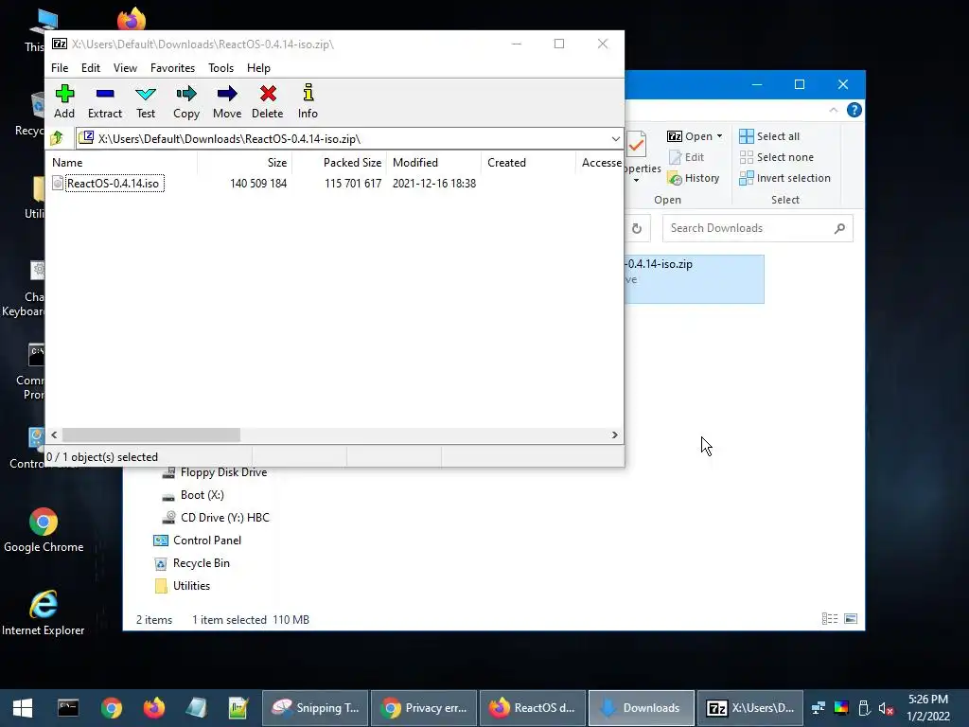Click horizontal scrollbar right arrow in 7-Zip
Image resolution: width=969 pixels, height=727 pixels.
[x=614, y=435]
